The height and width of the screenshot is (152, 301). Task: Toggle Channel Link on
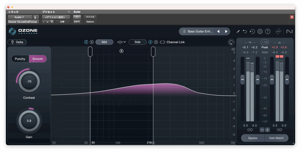(163, 42)
